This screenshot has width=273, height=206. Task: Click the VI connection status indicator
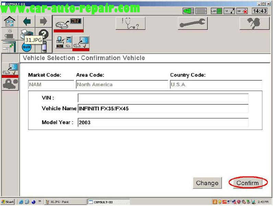tap(229, 11)
